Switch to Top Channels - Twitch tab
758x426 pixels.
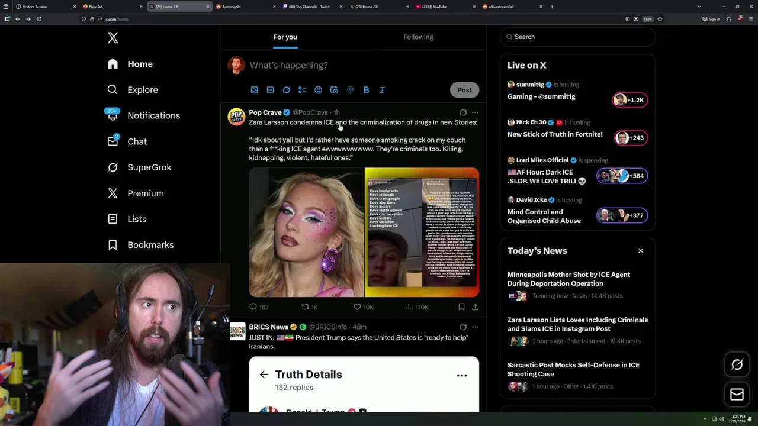pos(312,7)
